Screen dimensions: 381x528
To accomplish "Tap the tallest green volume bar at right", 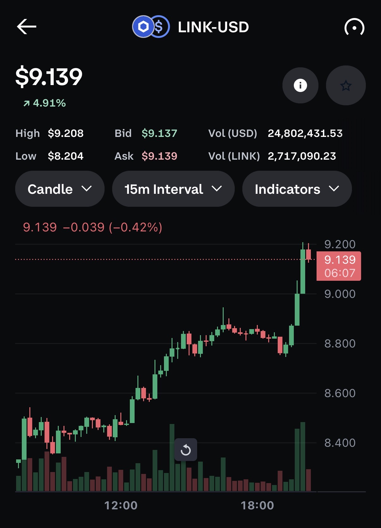I will [x=303, y=456].
